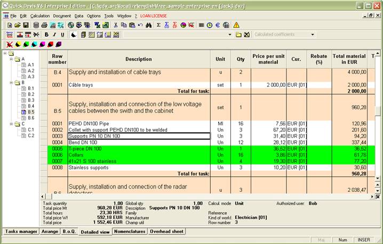Screen dimensions: 383x244
Task: Open the Edit menu
Action: [x=23, y=16]
